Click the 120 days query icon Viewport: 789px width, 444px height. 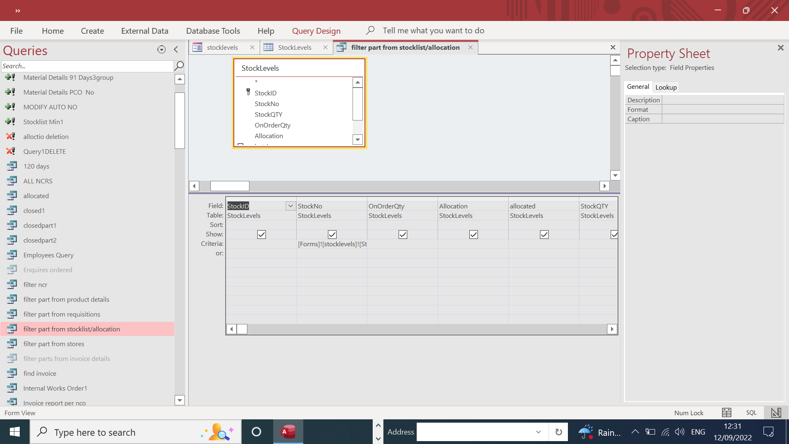(12, 166)
